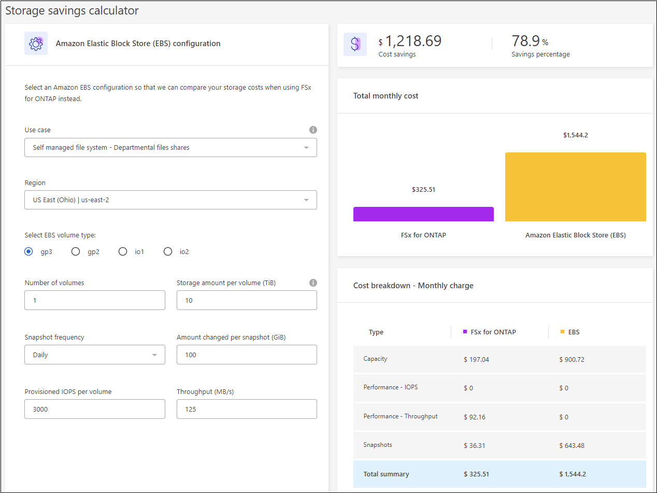Open the Use case dropdown
The image size is (657, 493).
tap(170, 148)
